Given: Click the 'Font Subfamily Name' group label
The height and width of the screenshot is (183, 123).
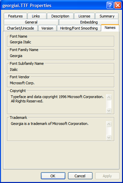Looking at the screenshot, I should coord(27,63).
